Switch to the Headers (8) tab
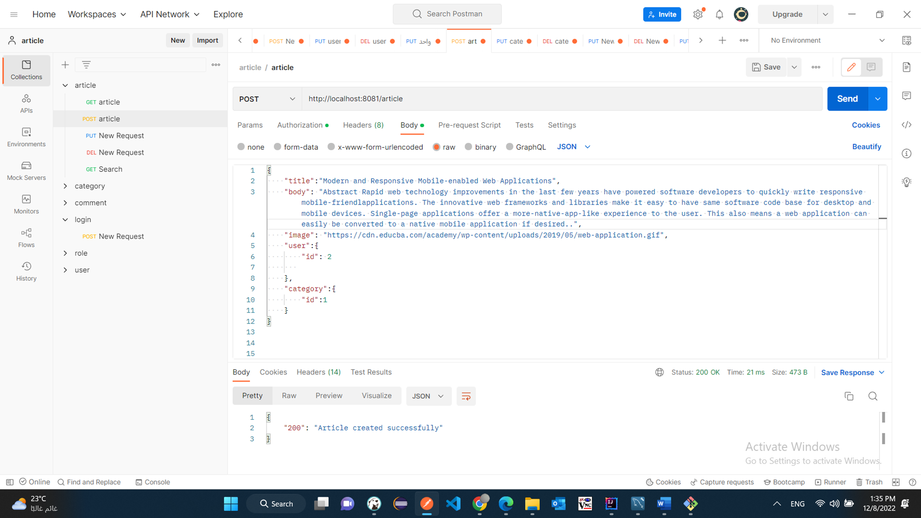 point(363,125)
